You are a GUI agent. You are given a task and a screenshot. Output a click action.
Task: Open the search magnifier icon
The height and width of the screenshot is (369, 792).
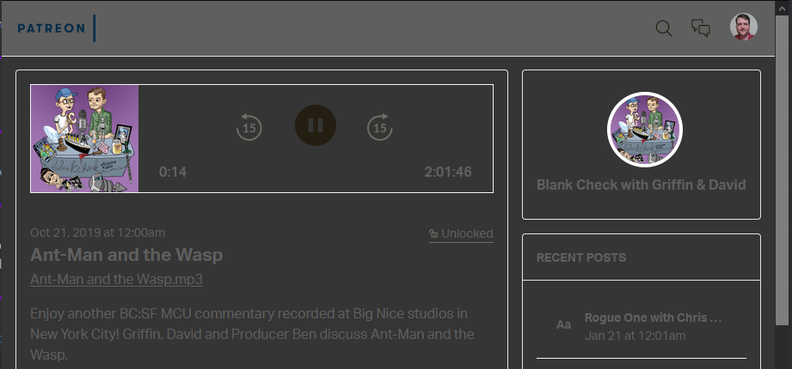[x=664, y=28]
